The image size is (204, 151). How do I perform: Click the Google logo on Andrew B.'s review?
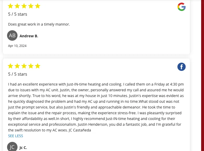click(182, 7)
